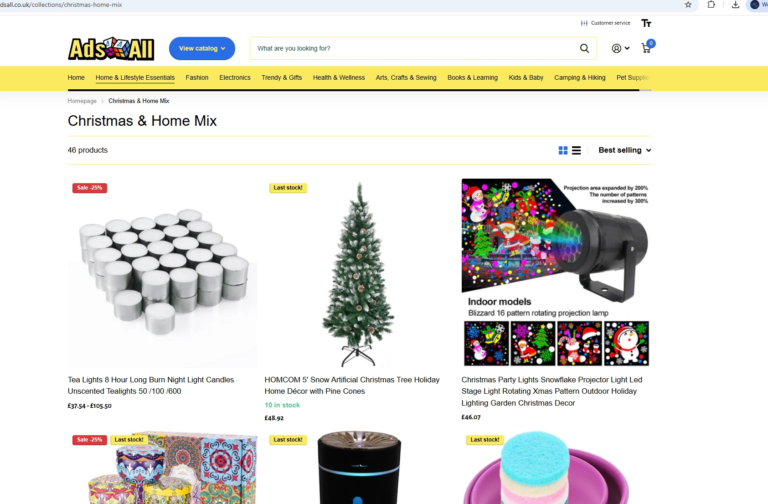
Task: Click the Homepage breadcrumb link
Action: (x=82, y=101)
